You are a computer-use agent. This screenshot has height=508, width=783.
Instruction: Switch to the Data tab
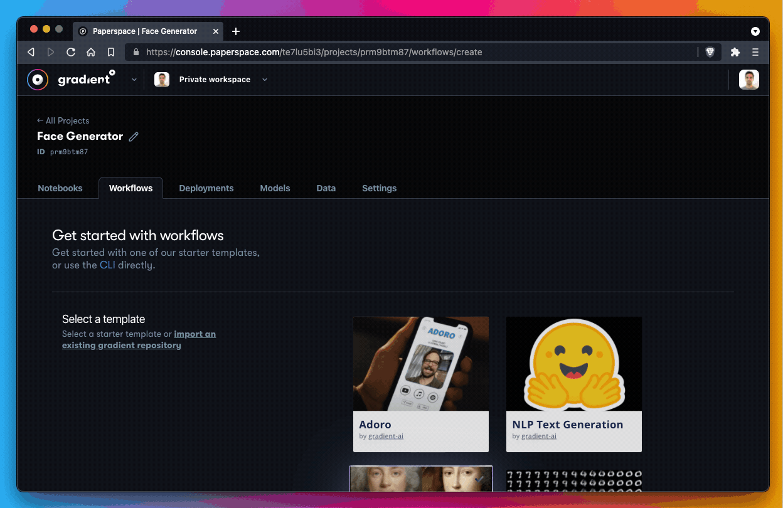pyautogui.click(x=326, y=188)
